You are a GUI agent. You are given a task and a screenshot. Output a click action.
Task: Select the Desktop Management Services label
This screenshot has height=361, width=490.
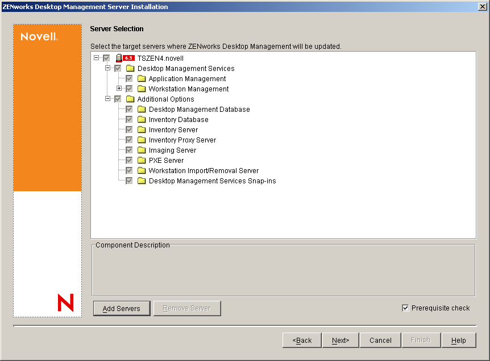coord(186,69)
